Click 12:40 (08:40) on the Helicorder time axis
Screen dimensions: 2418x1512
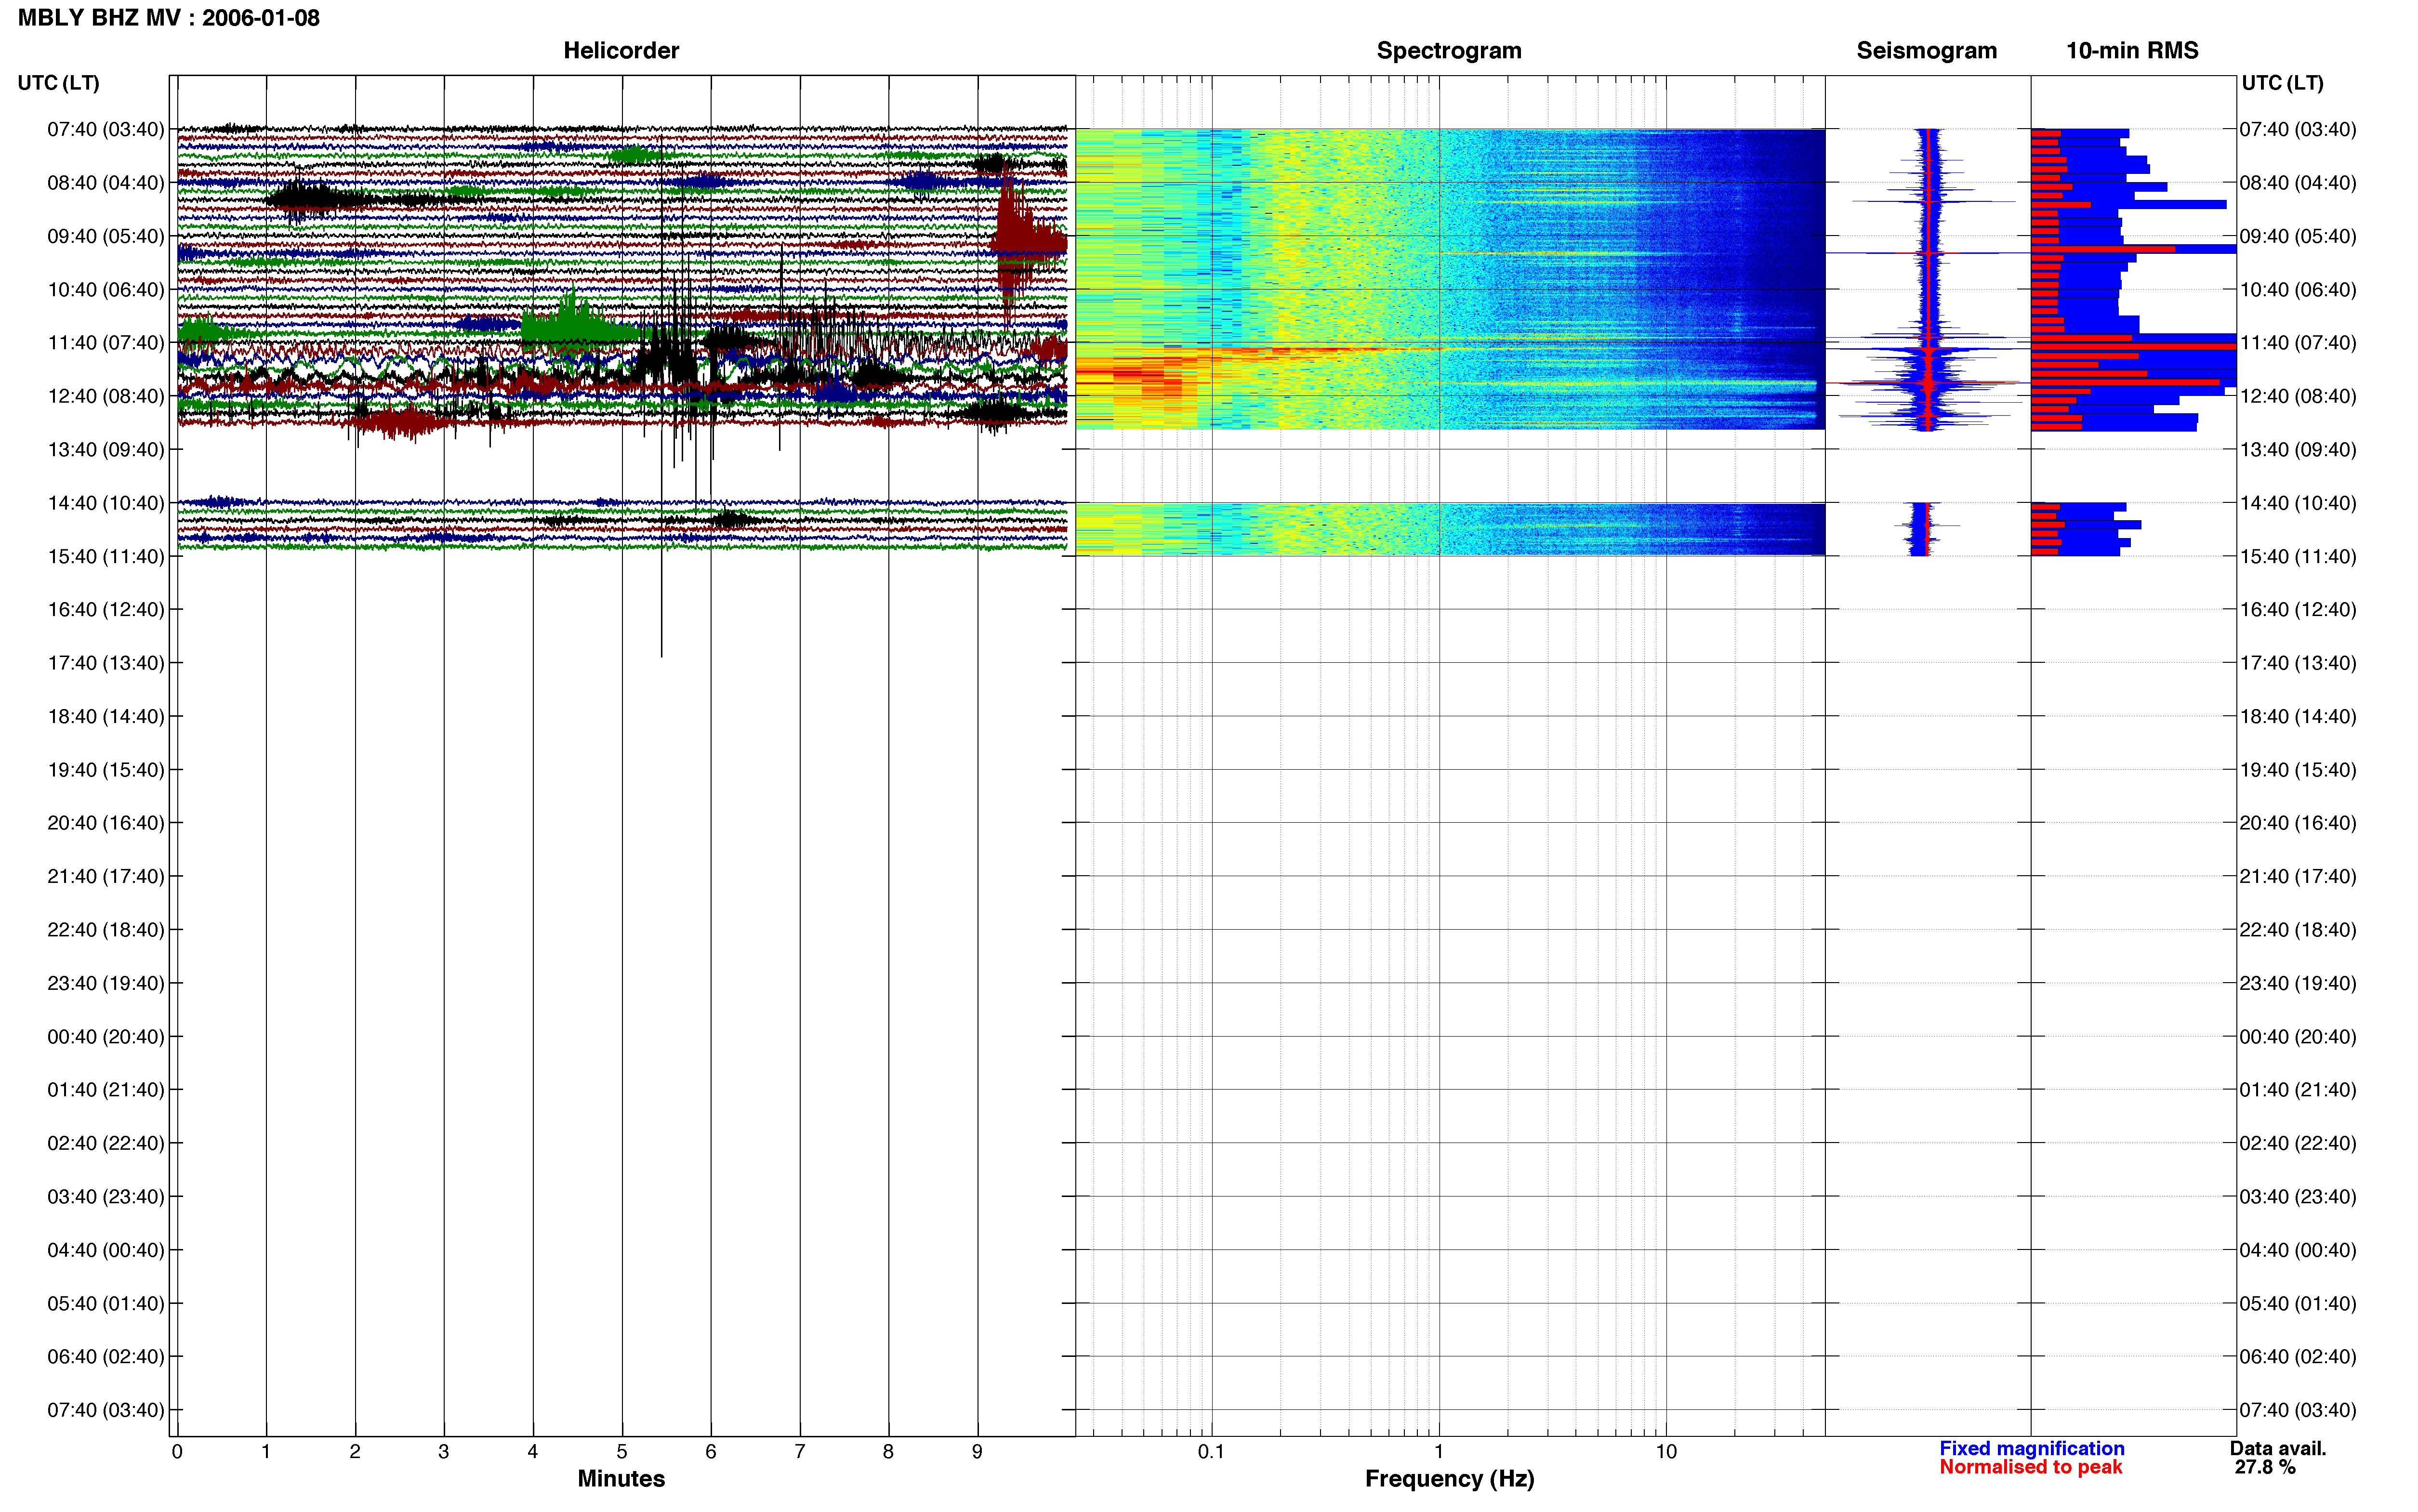(106, 396)
